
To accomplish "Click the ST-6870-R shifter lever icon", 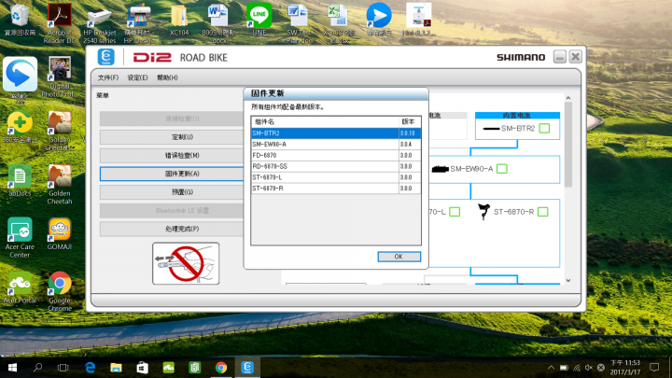I will (483, 212).
